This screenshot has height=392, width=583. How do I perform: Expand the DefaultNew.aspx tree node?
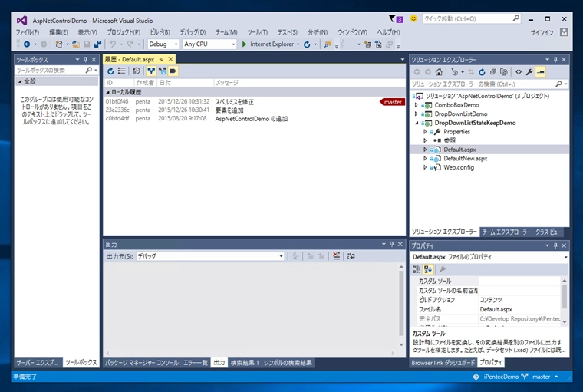tap(425, 159)
